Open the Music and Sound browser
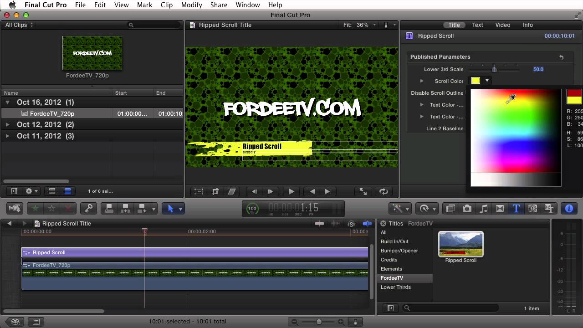Screen dimensions: 583x328 pyautogui.click(x=483, y=208)
